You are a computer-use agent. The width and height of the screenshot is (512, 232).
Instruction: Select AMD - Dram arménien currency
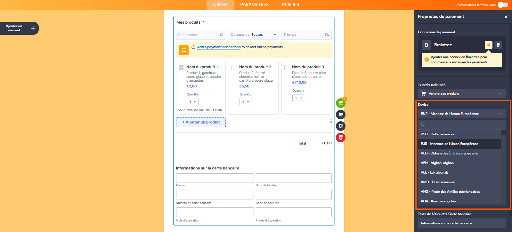tap(459, 182)
